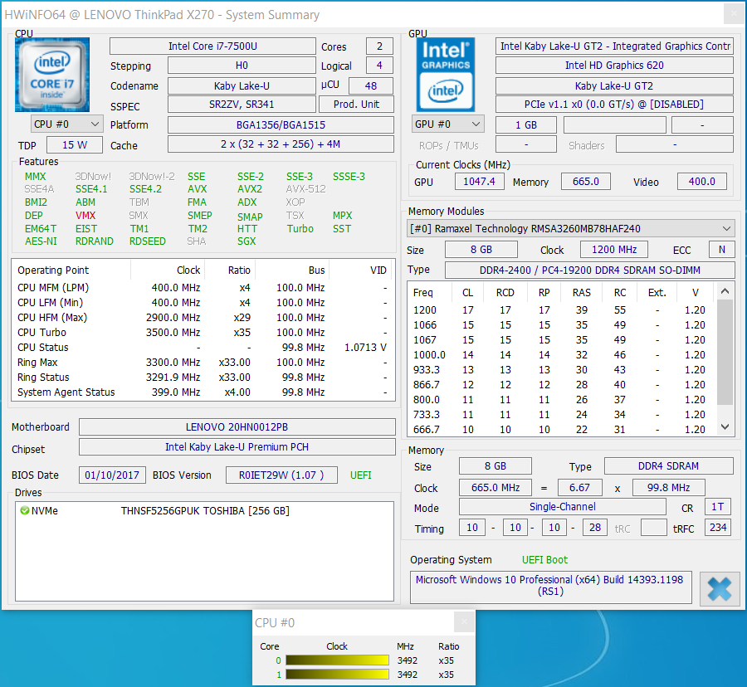Click the Intel Core i7 CPU logo
This screenshot has height=687, width=747.
(52, 75)
